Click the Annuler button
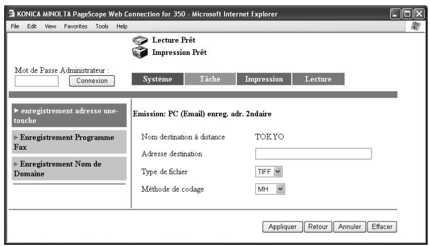 [x=349, y=227]
